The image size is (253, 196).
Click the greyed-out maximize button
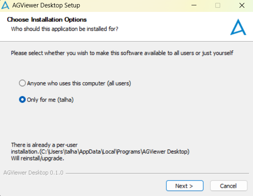(x=218, y=5)
